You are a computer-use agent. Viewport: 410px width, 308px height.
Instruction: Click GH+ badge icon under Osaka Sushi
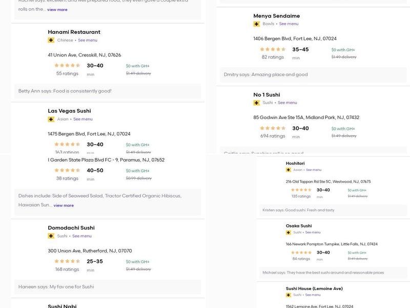pos(289,233)
